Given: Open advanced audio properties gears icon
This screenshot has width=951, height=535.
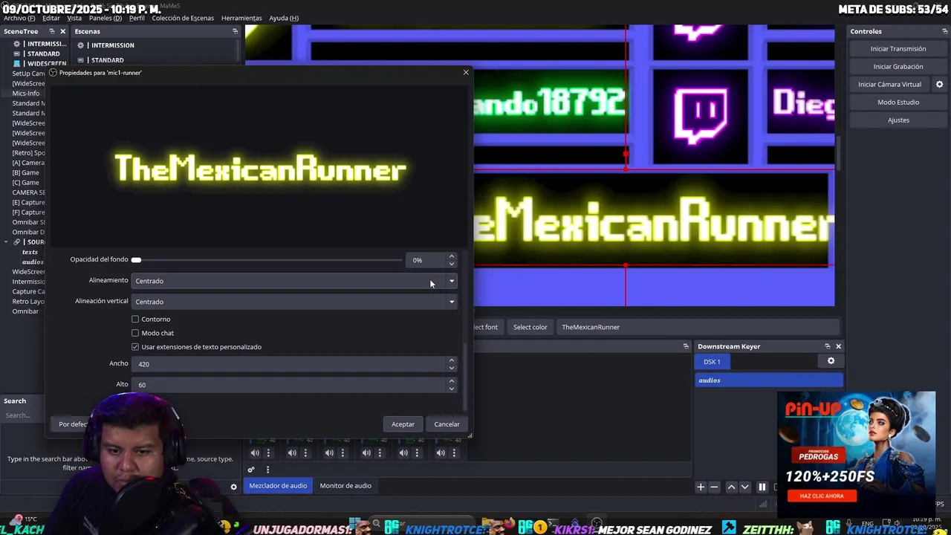Looking at the screenshot, I should 251,470.
